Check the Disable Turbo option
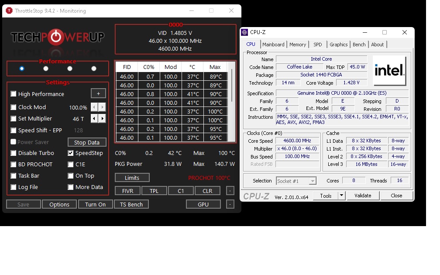The width and height of the screenshot is (440, 275). (x=13, y=153)
